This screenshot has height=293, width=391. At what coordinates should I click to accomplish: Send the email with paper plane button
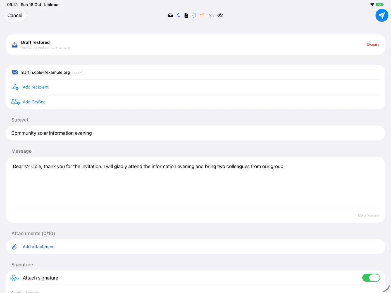click(x=382, y=15)
